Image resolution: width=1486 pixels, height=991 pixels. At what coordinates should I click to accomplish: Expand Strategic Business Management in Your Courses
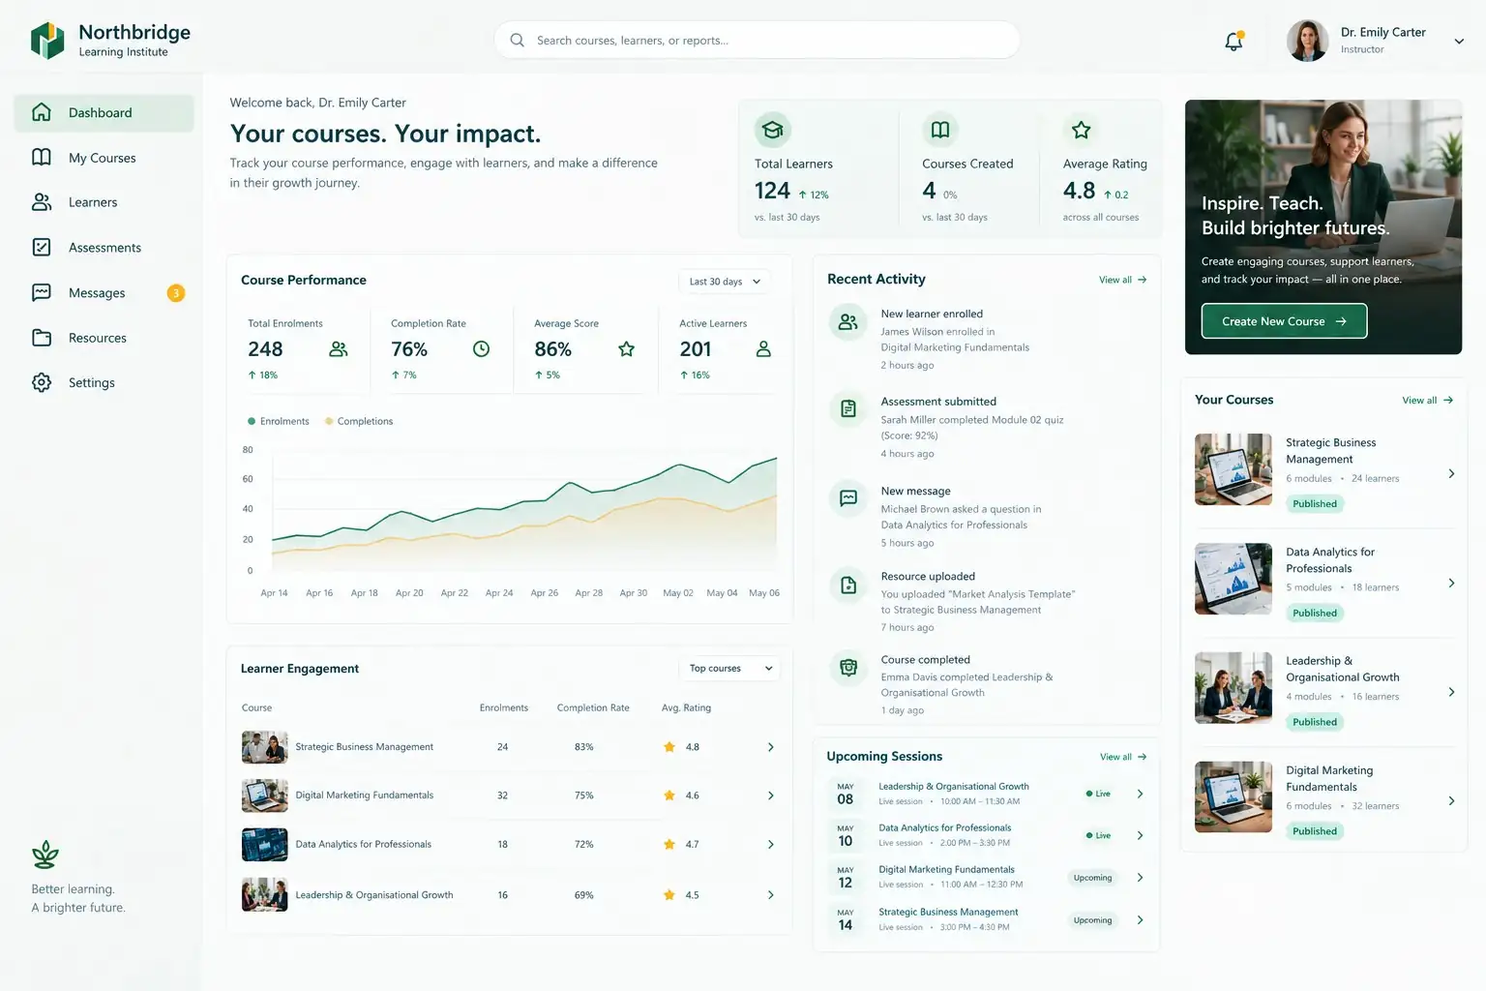(x=1451, y=473)
